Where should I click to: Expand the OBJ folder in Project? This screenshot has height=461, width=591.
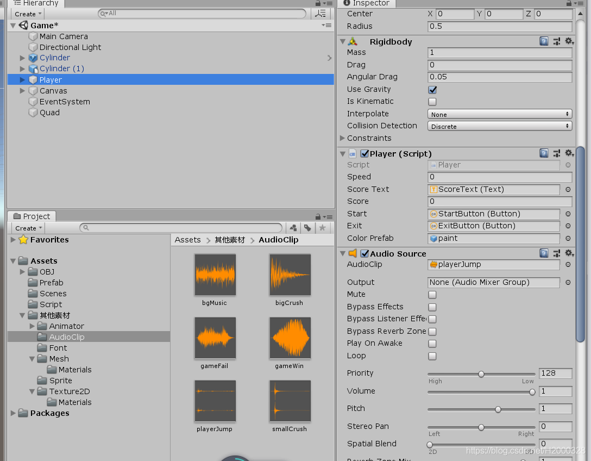point(22,272)
